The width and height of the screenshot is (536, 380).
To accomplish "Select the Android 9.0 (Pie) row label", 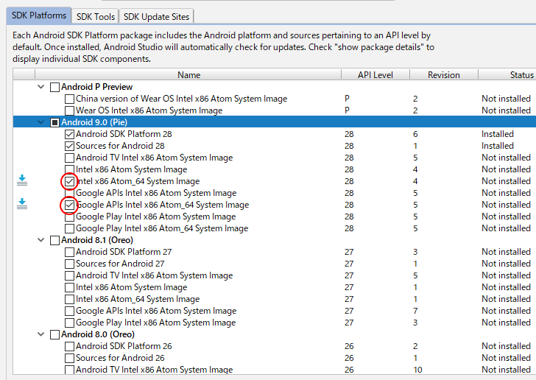I will point(94,122).
